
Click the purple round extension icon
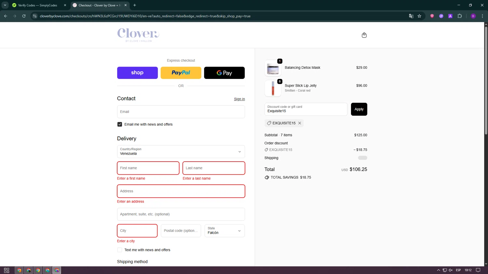click(x=441, y=16)
